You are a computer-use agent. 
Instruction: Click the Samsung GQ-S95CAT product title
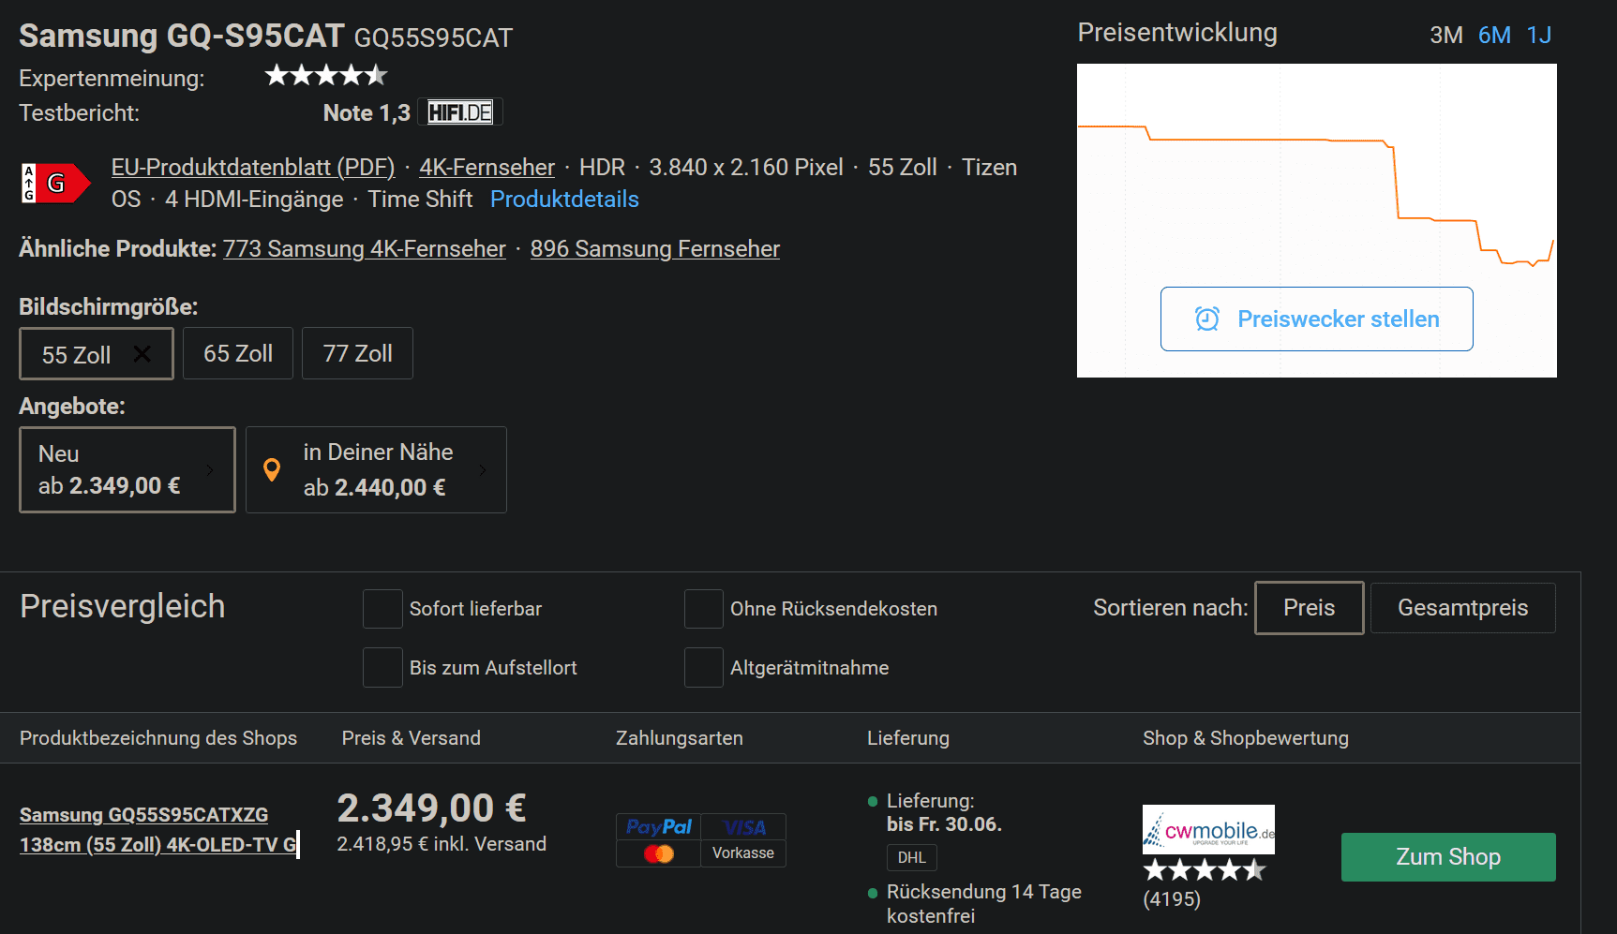tap(182, 36)
